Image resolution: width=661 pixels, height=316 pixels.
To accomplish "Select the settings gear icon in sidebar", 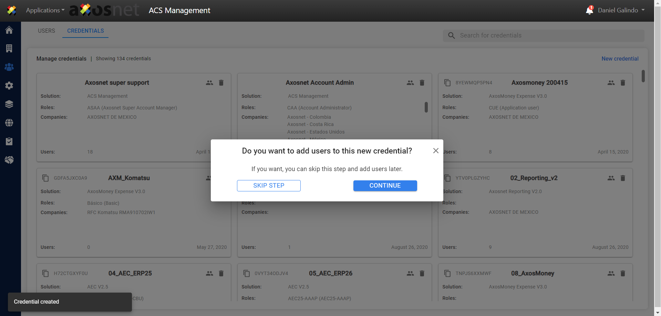I will click(x=9, y=85).
